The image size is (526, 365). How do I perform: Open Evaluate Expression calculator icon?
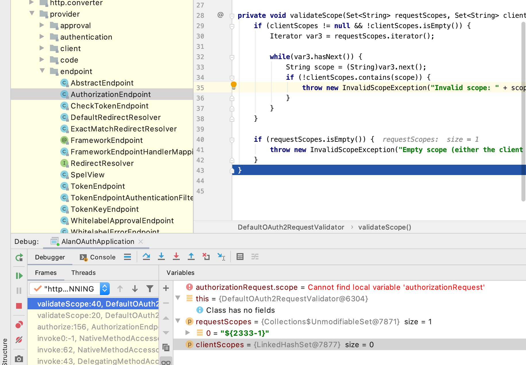[240, 257]
